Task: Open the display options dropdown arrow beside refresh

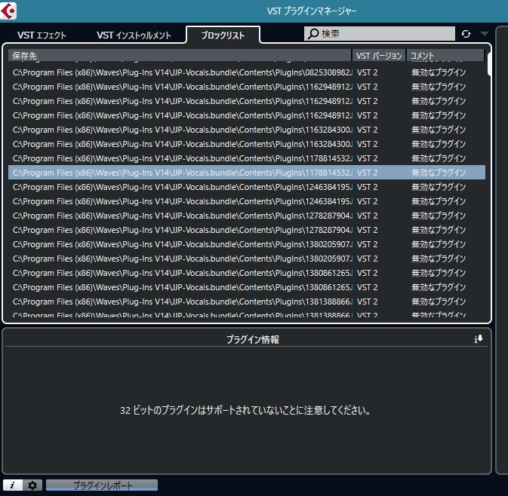Action: click(485, 34)
